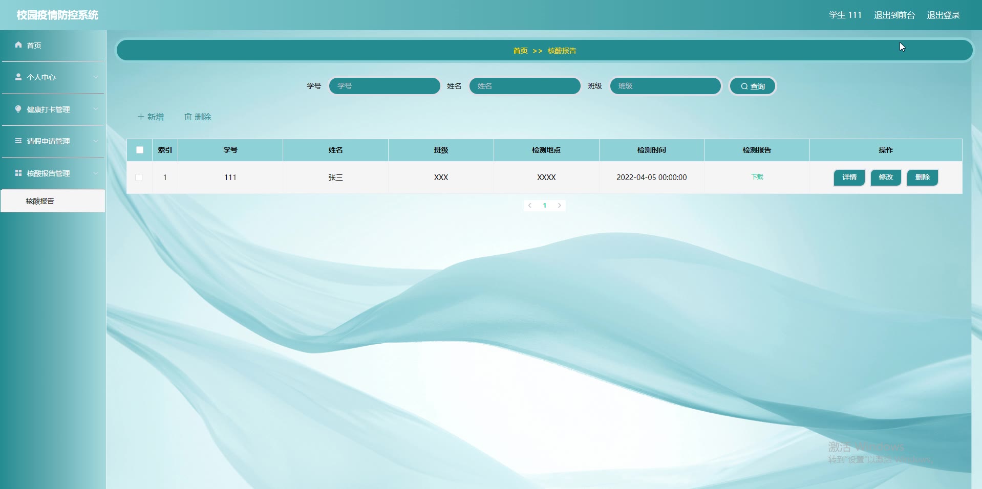Click the home icon beside 首页 in sidebar

pyautogui.click(x=18, y=45)
